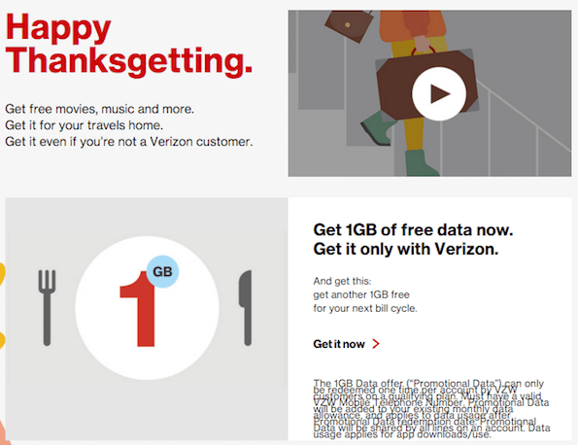This screenshot has height=445, width=578.
Task: Click the Get it only with Verizon line
Action: pos(405,250)
